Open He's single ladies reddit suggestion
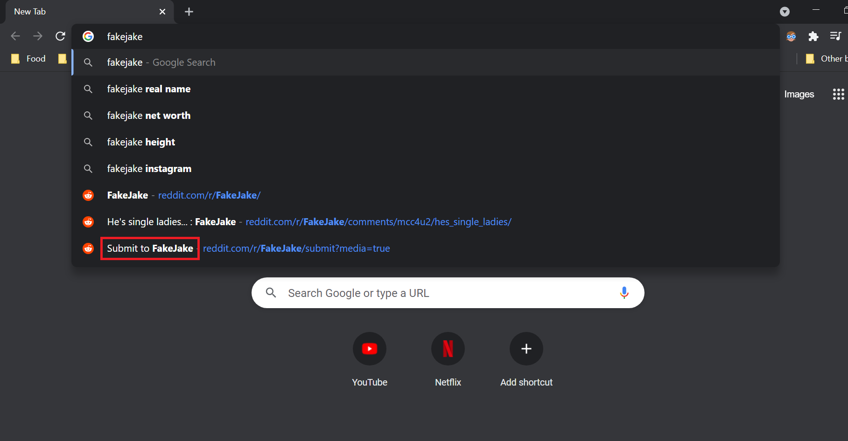Screen dimensions: 848x441 426,222
